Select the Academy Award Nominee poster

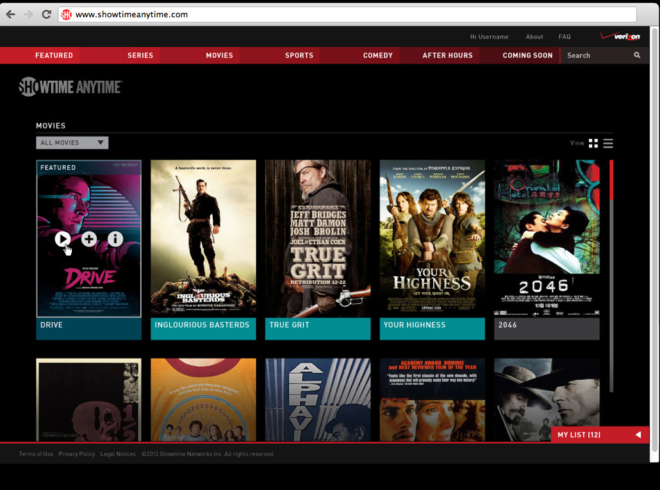(x=433, y=400)
